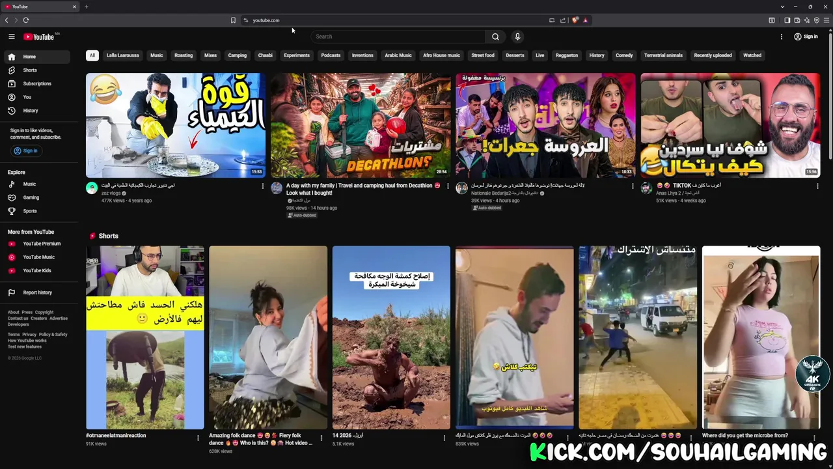Select the Lalla Laaroussa chip
Screen dimensions: 833x469
point(122,55)
